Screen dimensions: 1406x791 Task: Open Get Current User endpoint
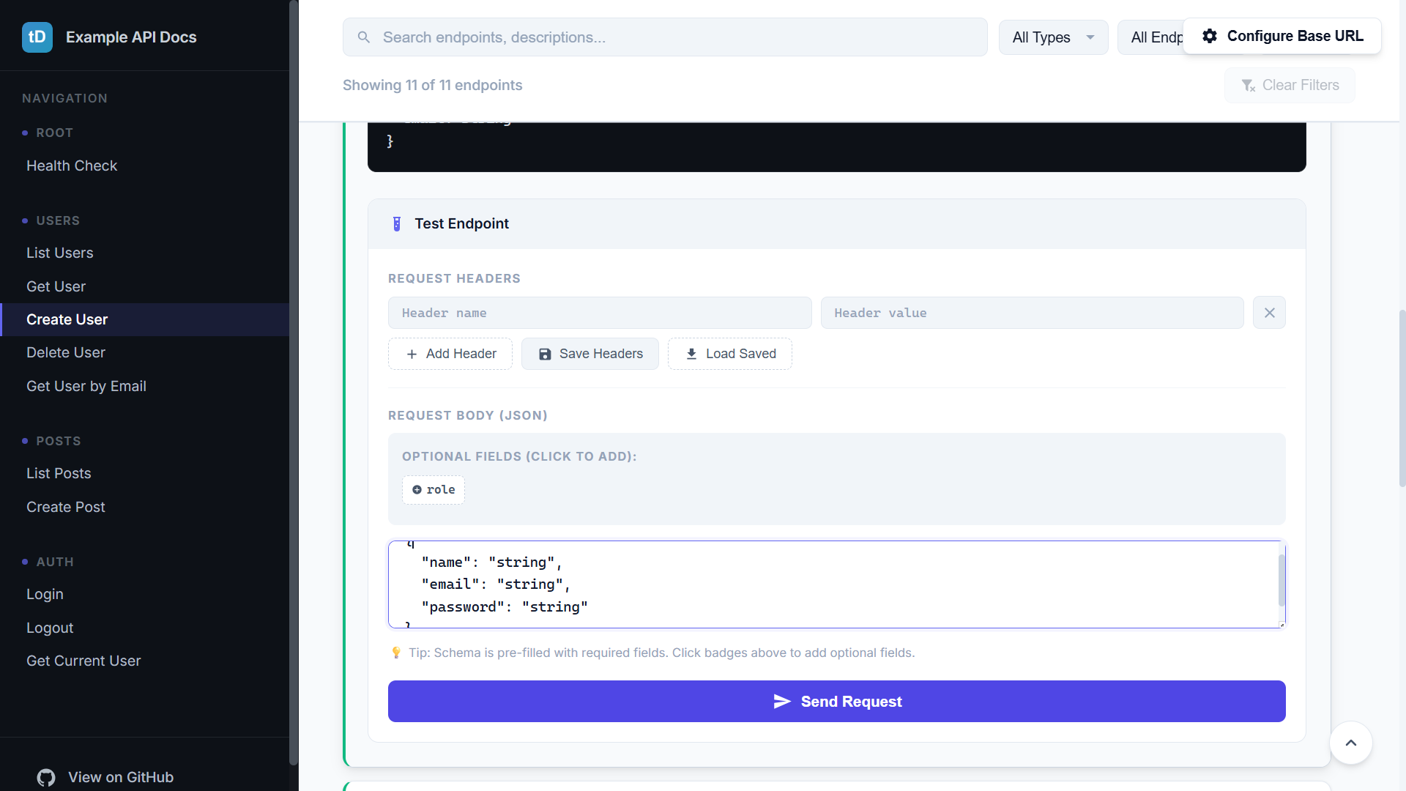83,661
